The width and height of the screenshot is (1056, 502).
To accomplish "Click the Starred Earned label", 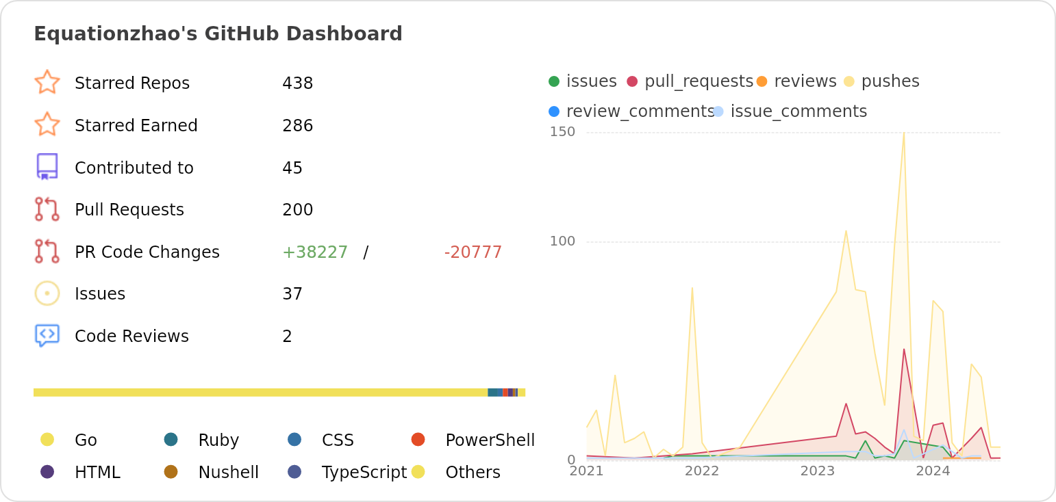I will (136, 126).
